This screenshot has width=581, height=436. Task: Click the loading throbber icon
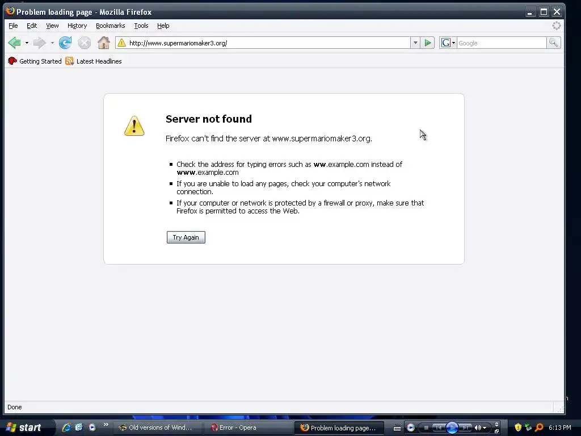click(x=556, y=26)
